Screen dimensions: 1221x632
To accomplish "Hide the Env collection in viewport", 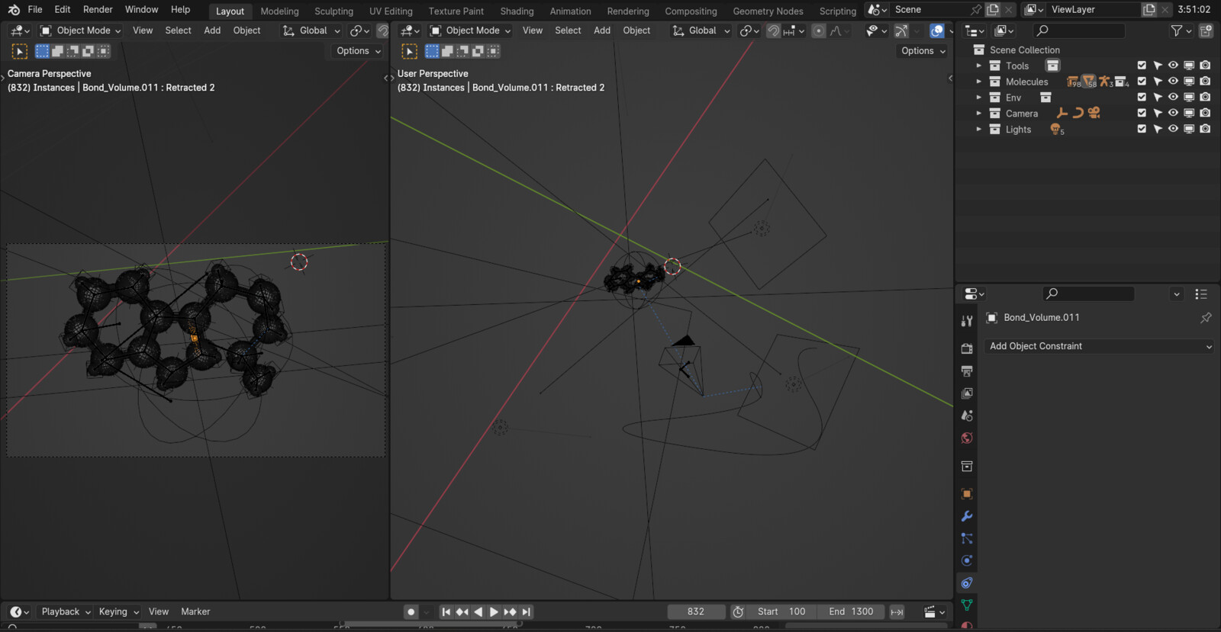I will tap(1173, 97).
